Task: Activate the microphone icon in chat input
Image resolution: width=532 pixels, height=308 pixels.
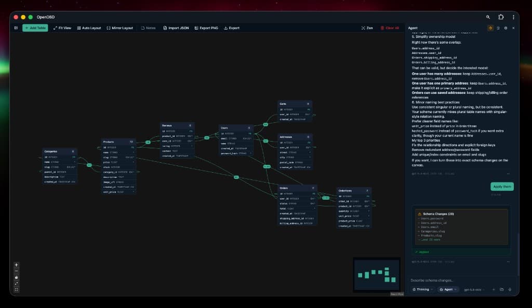Action: tap(510, 289)
